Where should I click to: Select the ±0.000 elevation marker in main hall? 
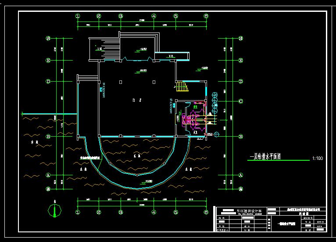(x=141, y=71)
